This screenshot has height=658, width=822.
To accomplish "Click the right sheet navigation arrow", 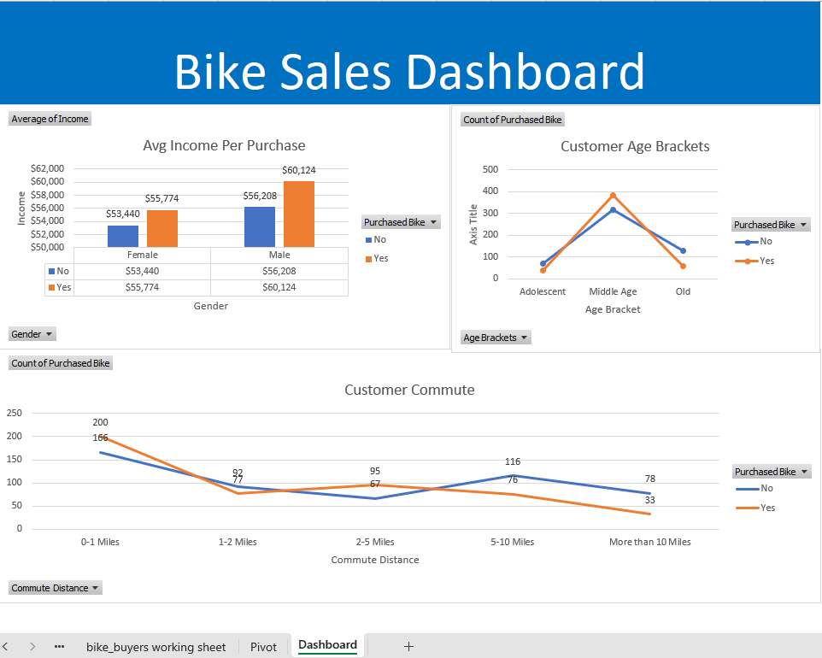I will tap(32, 647).
